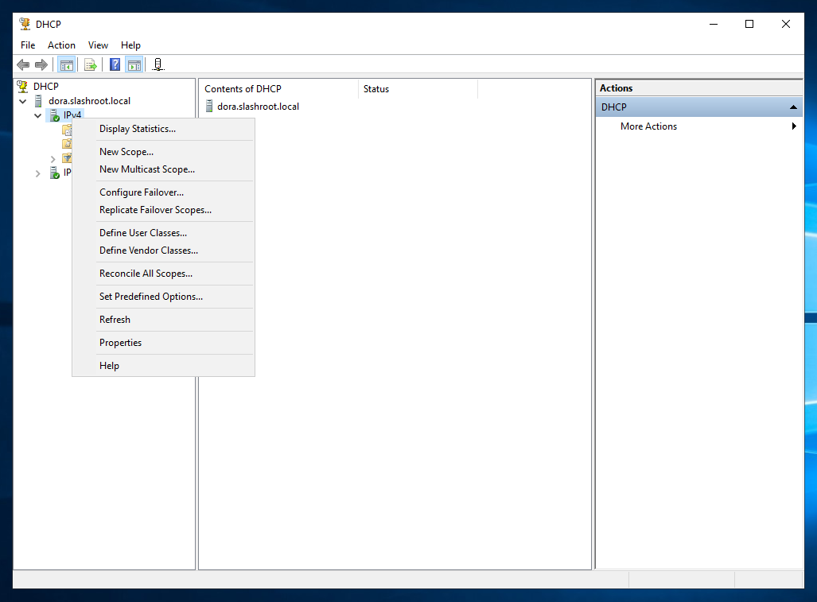The width and height of the screenshot is (817, 602).
Task: Expand the More Actions submenu arrow
Action: pos(793,126)
